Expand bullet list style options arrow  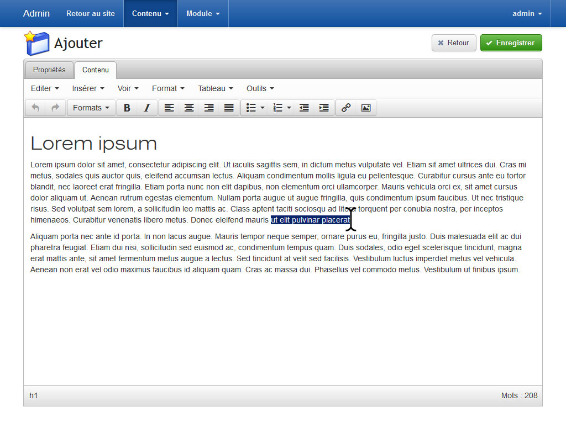click(263, 108)
